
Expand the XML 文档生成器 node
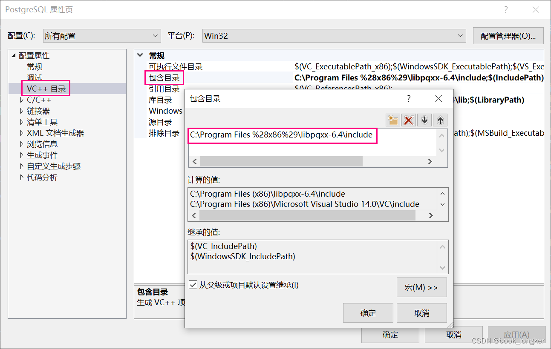[22, 133]
